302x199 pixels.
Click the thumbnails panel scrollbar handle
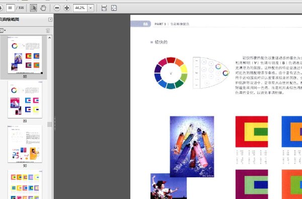tap(49, 124)
